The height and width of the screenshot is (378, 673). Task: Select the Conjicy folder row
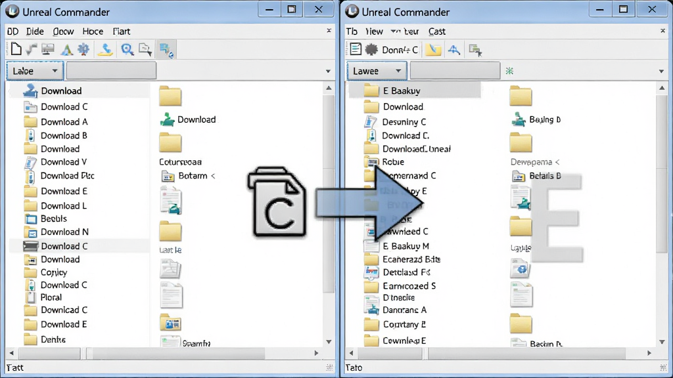point(45,272)
